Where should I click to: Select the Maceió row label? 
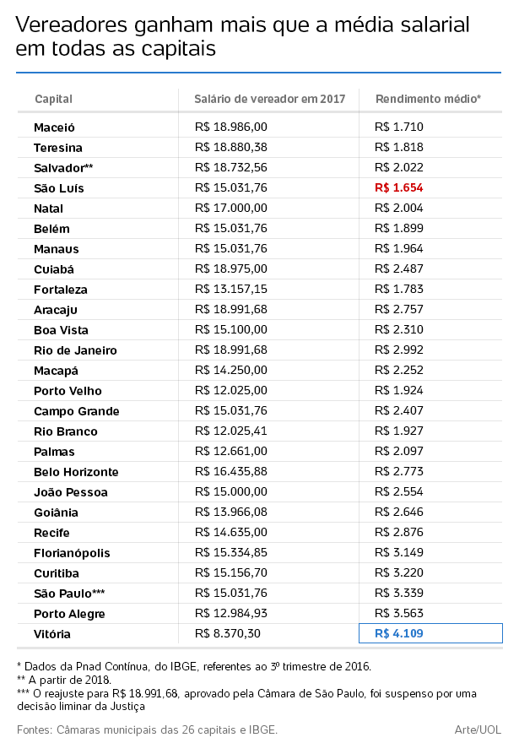[x=54, y=127]
